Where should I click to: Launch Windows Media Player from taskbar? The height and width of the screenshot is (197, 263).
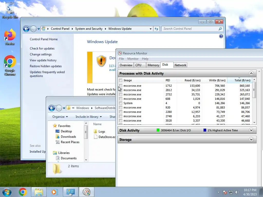pyautogui.click(x=54, y=192)
